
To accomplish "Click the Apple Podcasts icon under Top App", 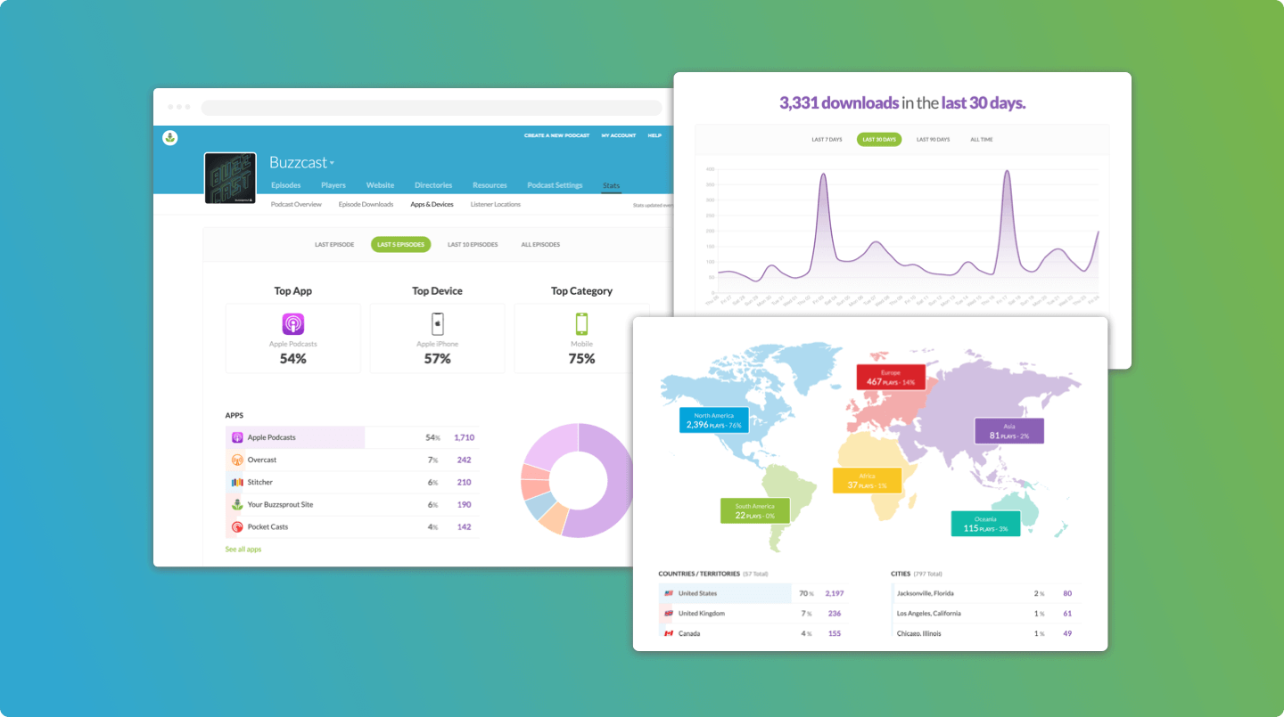I will [293, 324].
